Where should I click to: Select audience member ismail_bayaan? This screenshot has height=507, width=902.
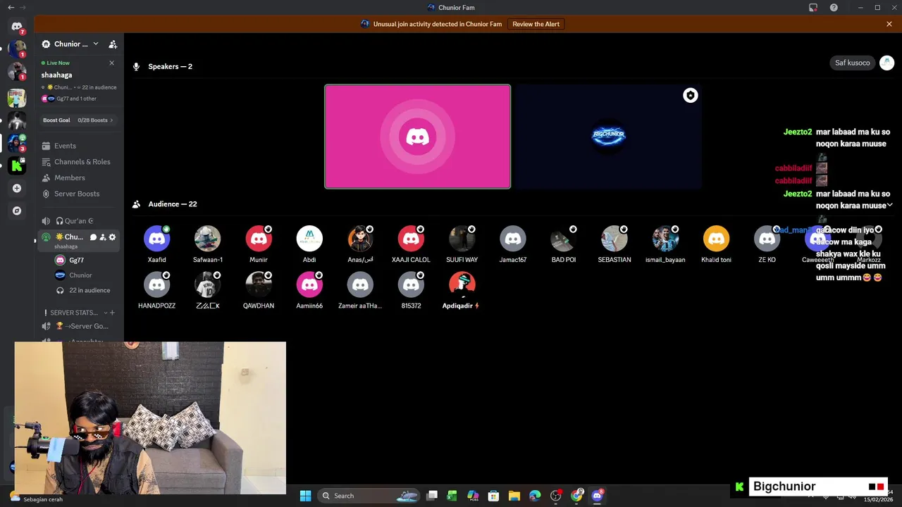(665, 244)
